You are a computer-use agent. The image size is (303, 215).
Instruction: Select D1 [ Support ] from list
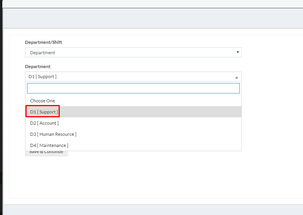pyautogui.click(x=133, y=112)
